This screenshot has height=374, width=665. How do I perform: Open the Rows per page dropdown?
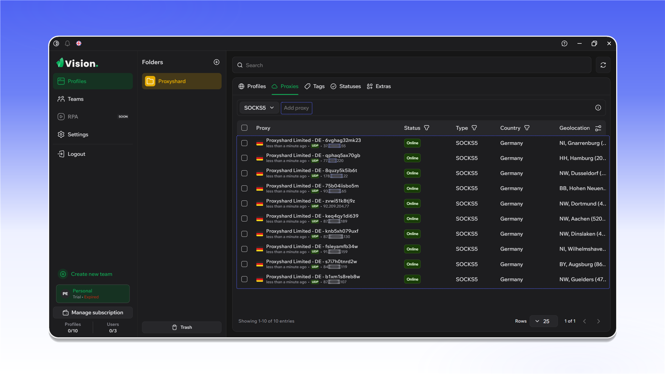pyautogui.click(x=543, y=321)
